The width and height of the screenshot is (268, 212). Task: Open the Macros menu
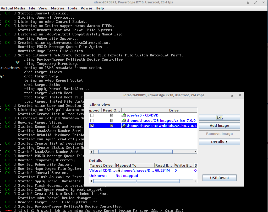click(x=57, y=8)
